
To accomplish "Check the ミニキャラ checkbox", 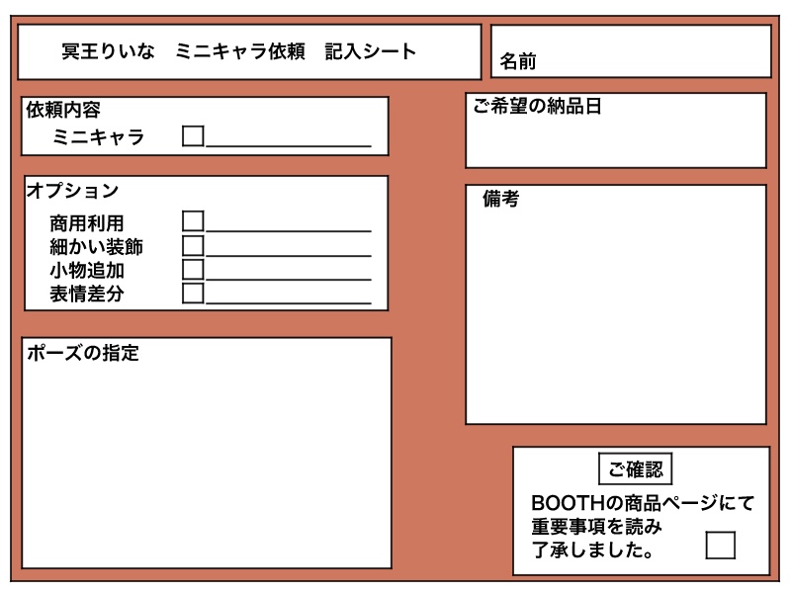I will click(194, 134).
